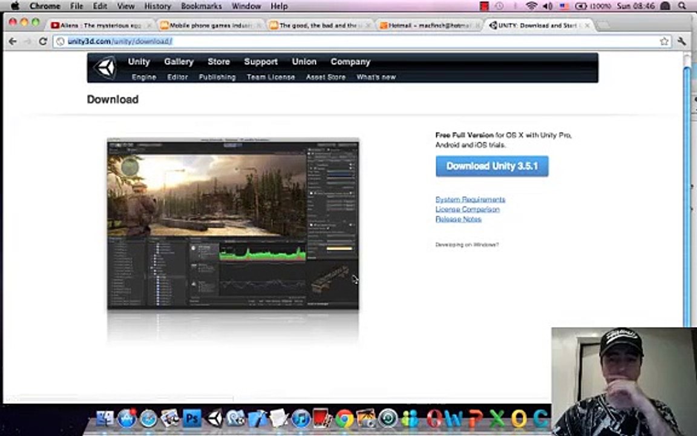This screenshot has width=697, height=436.
Task: Open the File menu
Action: [76, 6]
